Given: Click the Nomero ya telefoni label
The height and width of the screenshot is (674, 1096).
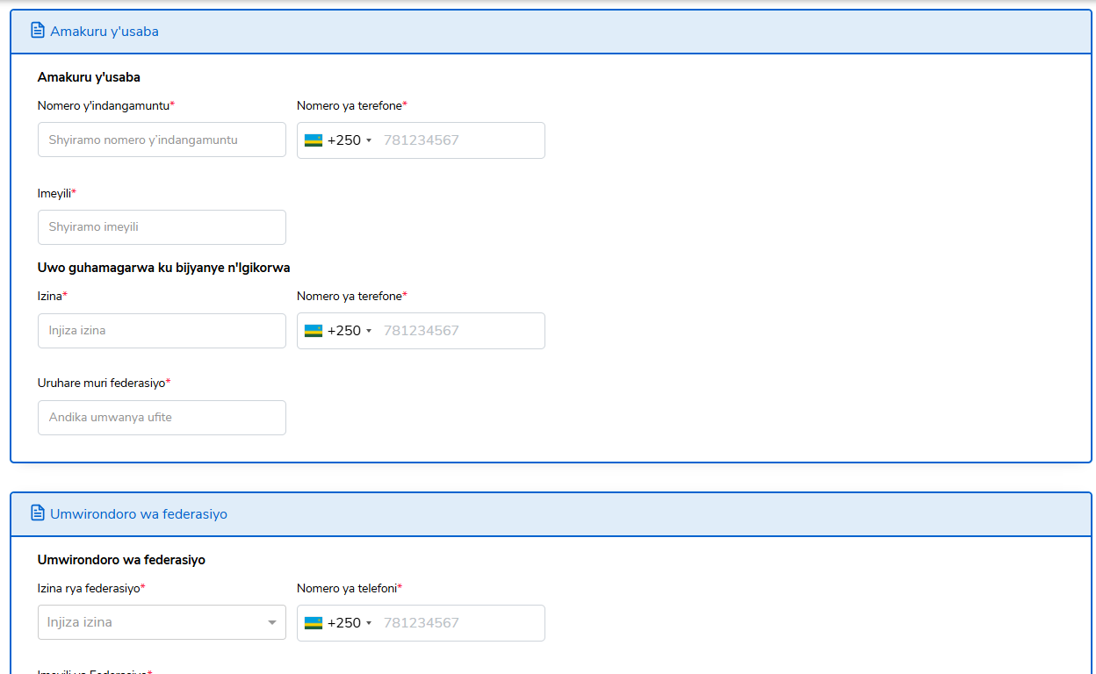Looking at the screenshot, I should click(x=350, y=588).
